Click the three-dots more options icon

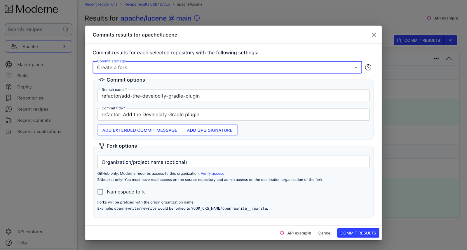436,58
